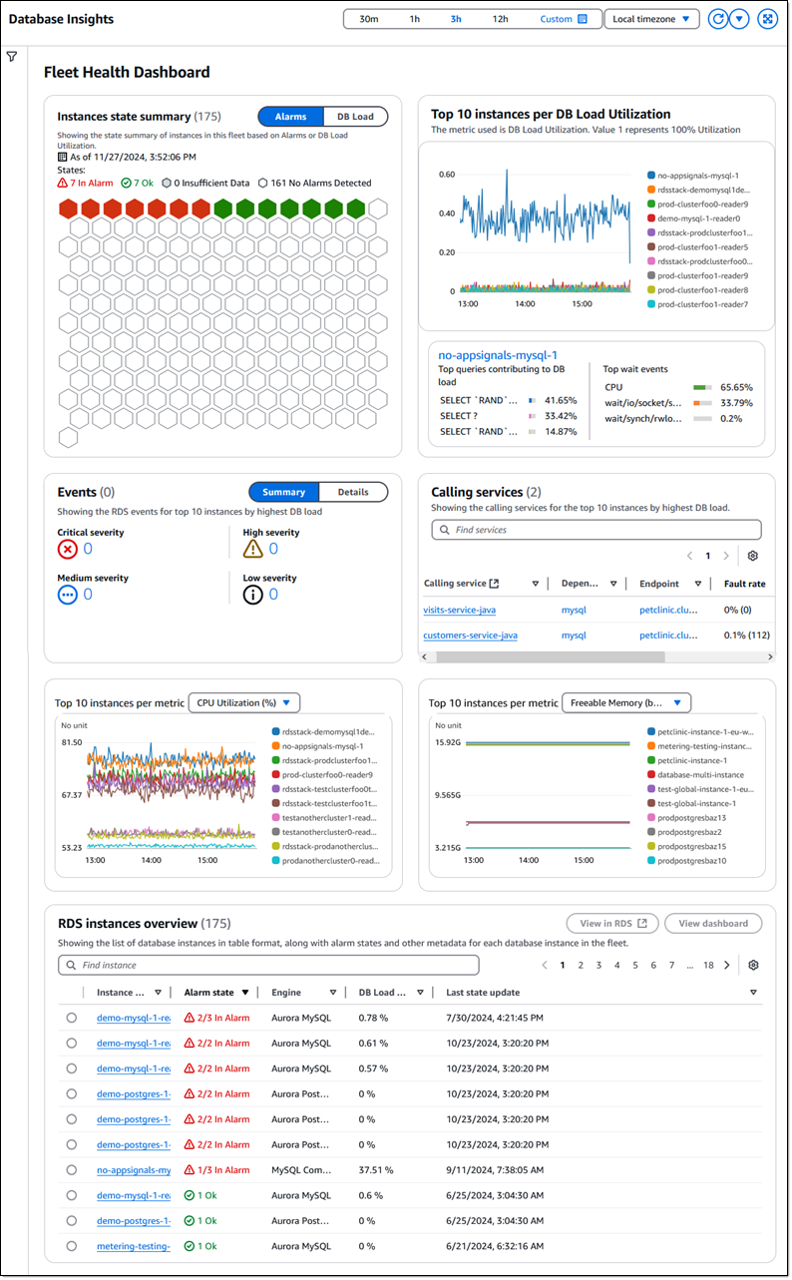Sort by the Instance column arrow
792x1280 pixels.
pyautogui.click(x=158, y=993)
